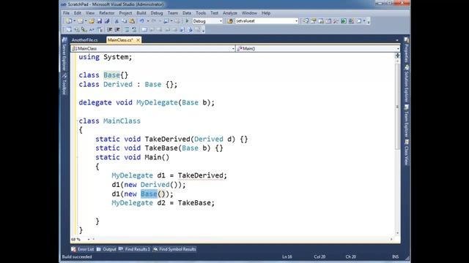469x263 pixels.
Task: Open the New Project icon's dropdown arrow
Action: [x=75, y=21]
